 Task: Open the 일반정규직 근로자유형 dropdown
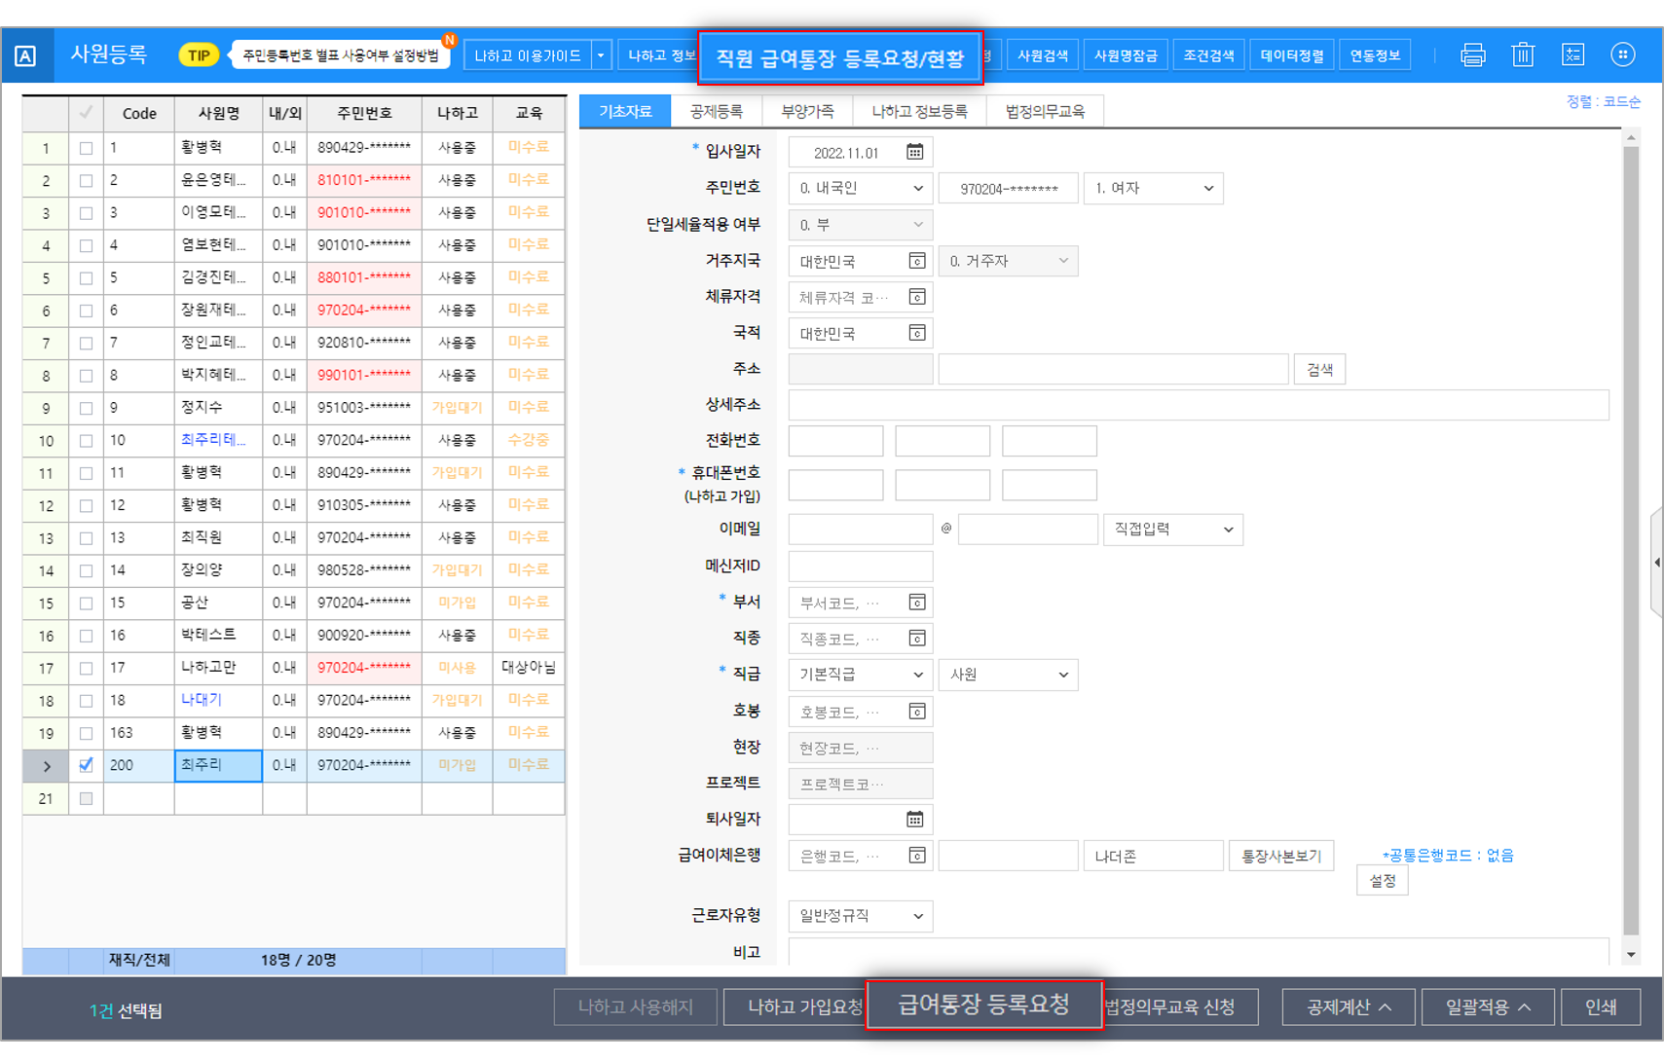[860, 916]
